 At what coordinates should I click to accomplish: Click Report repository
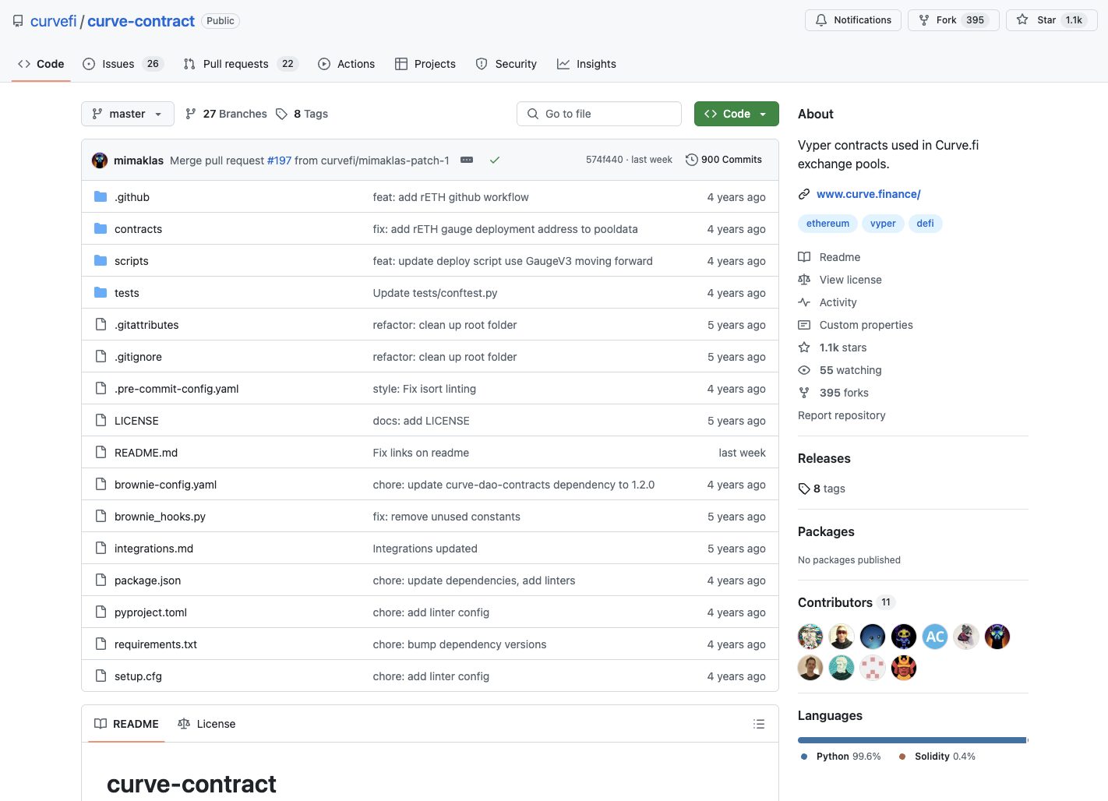(842, 415)
